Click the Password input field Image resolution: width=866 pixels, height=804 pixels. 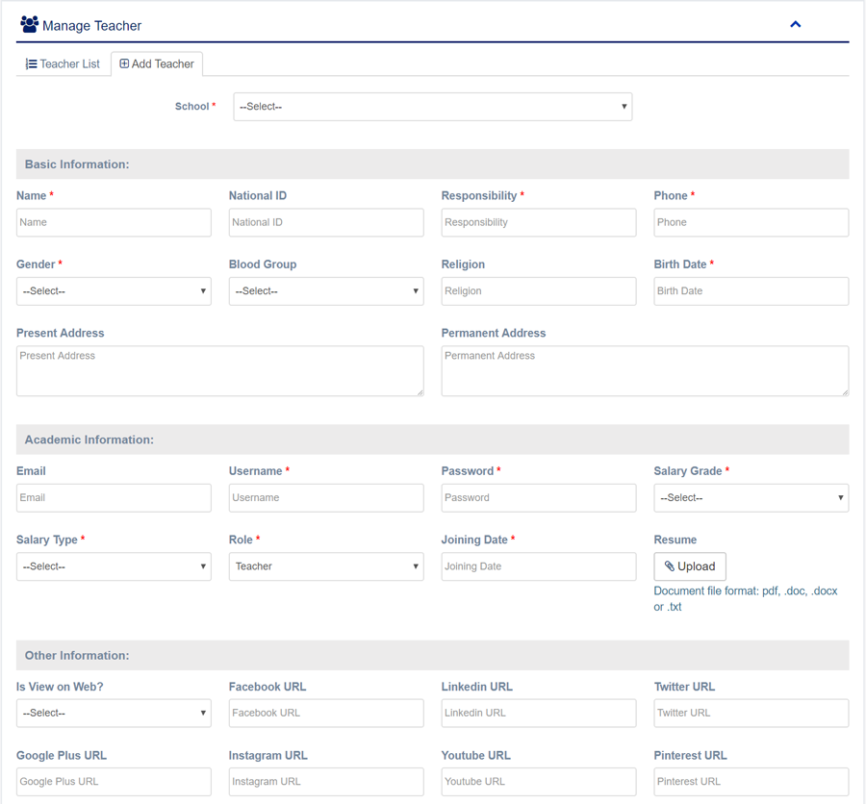539,498
